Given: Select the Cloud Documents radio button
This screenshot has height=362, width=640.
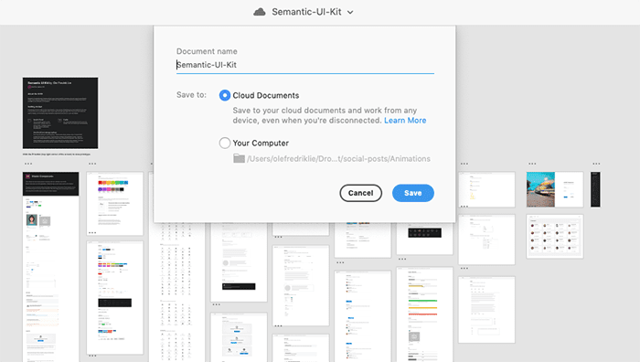Looking at the screenshot, I should tap(225, 95).
